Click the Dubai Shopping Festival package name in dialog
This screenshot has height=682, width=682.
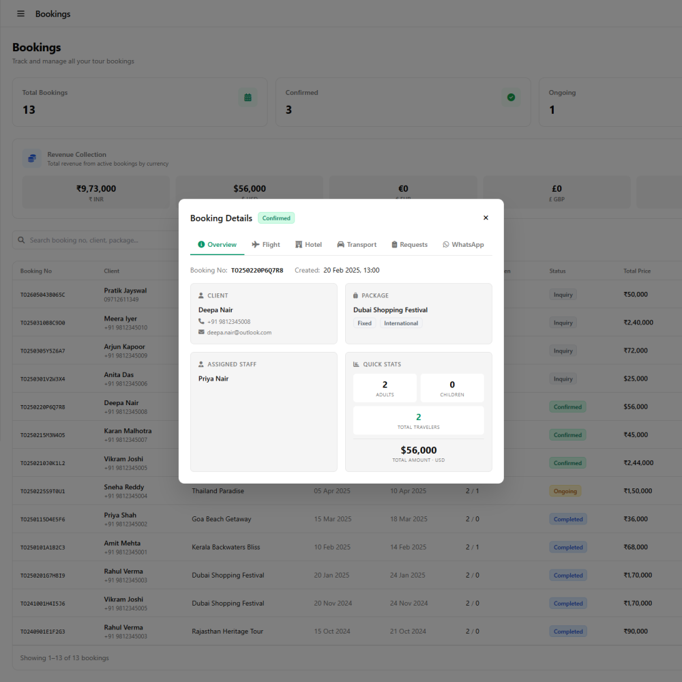tap(390, 310)
